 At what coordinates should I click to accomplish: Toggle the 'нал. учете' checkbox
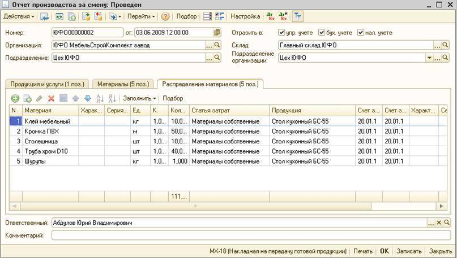(361, 33)
